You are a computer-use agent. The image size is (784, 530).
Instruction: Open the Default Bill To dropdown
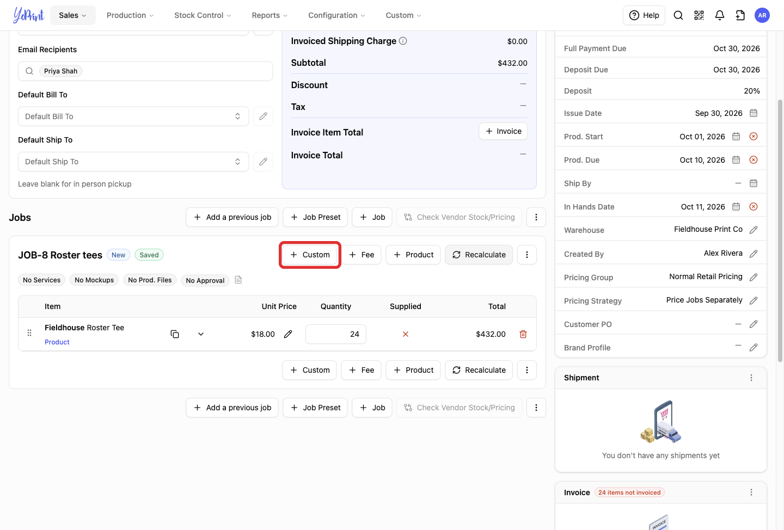click(x=133, y=116)
